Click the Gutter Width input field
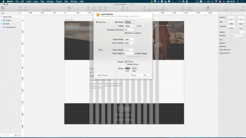Image resolution: width=246 pixels, height=138 pixels. coord(129,39)
